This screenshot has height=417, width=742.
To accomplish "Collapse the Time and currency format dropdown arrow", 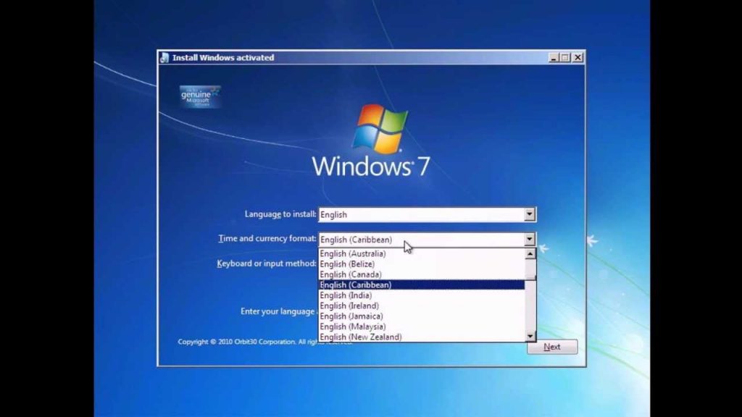I will [530, 239].
